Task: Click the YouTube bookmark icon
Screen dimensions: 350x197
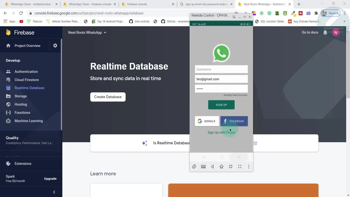Action: [21, 21]
